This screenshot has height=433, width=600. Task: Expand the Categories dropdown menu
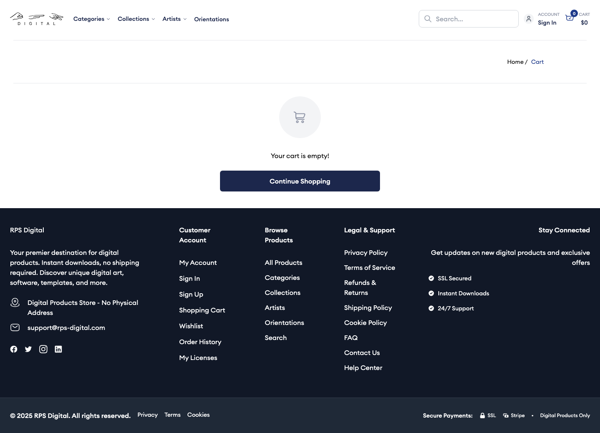tap(91, 19)
